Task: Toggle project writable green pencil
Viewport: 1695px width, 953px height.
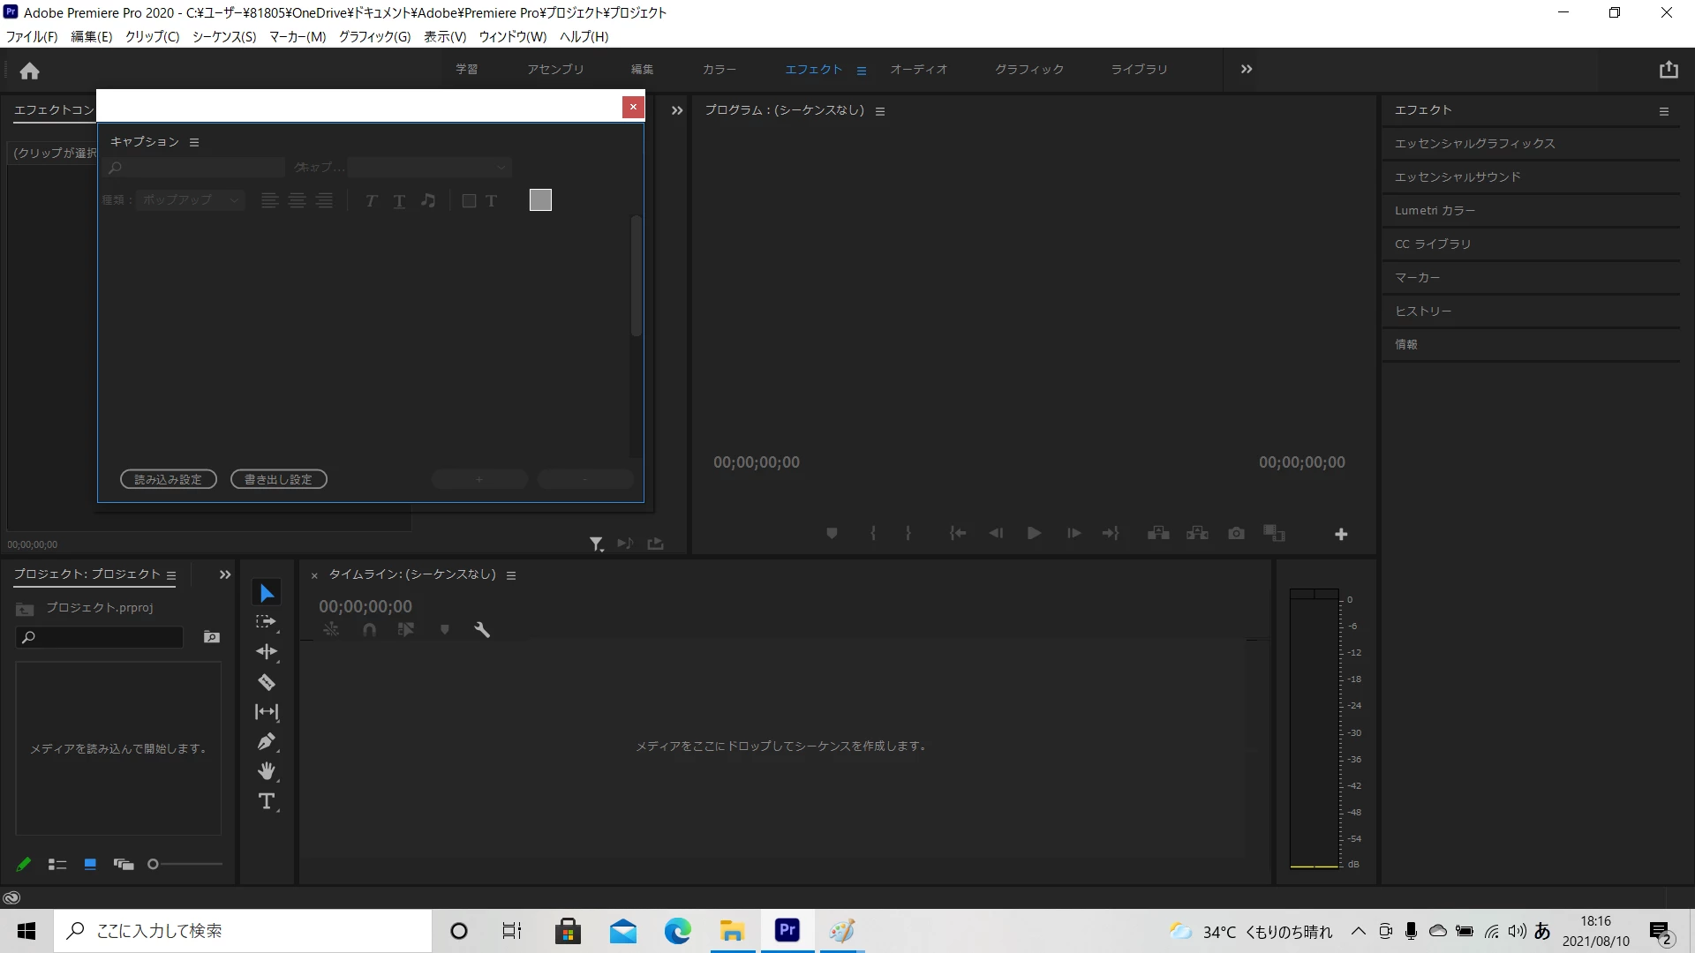Action: (x=24, y=864)
